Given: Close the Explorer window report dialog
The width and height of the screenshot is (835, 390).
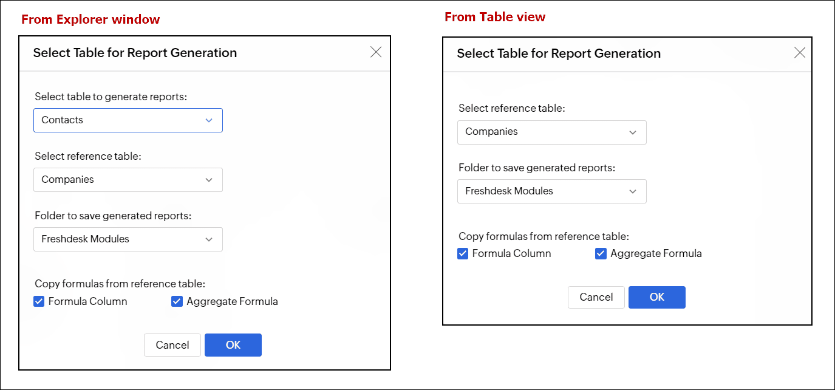Looking at the screenshot, I should (376, 52).
